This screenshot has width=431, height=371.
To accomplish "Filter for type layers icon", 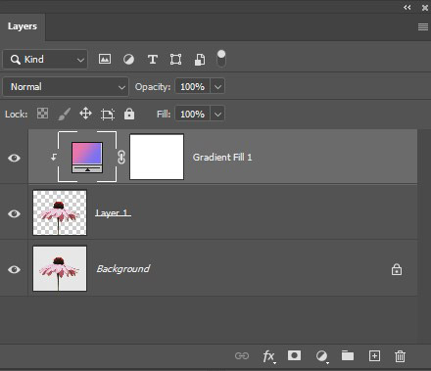I will pyautogui.click(x=153, y=60).
